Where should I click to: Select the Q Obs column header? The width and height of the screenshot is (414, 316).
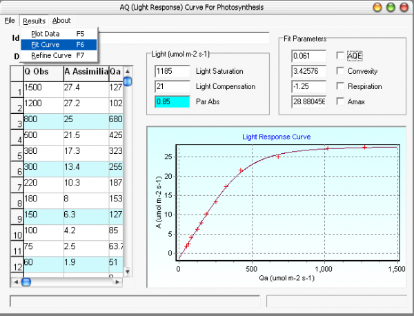pos(43,74)
